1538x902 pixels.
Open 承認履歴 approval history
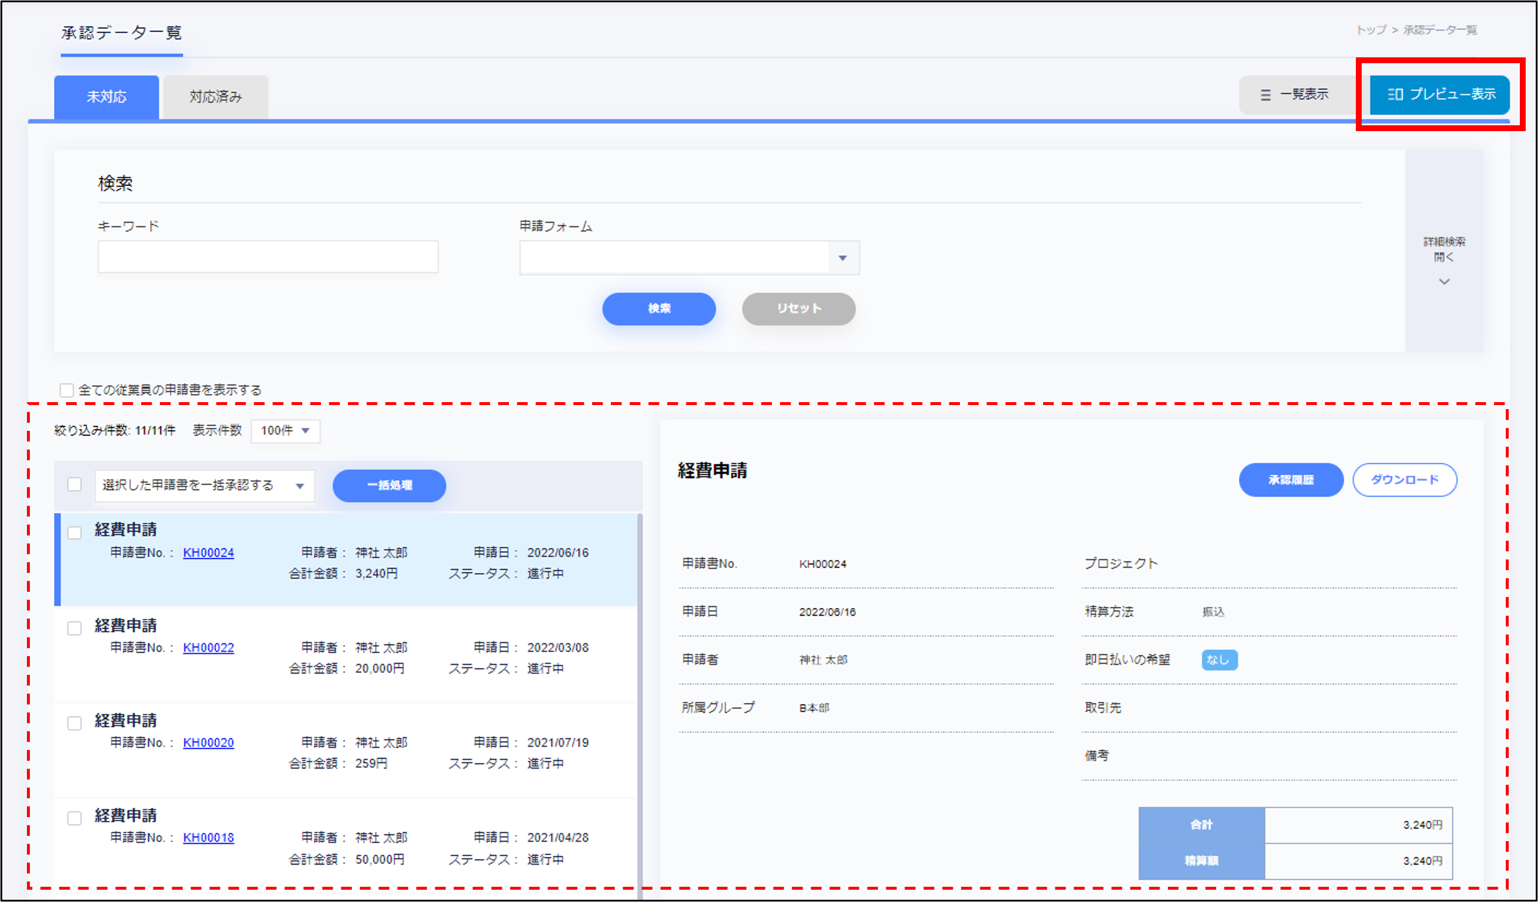pyautogui.click(x=1290, y=480)
